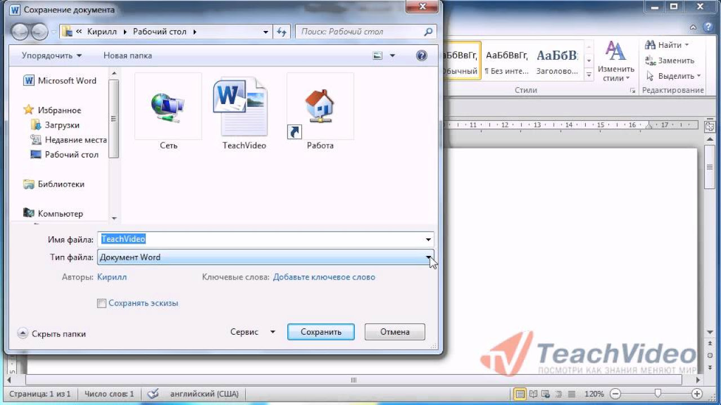The height and width of the screenshot is (405, 721).
Task: Click the Новая папка button
Action: (x=127, y=56)
